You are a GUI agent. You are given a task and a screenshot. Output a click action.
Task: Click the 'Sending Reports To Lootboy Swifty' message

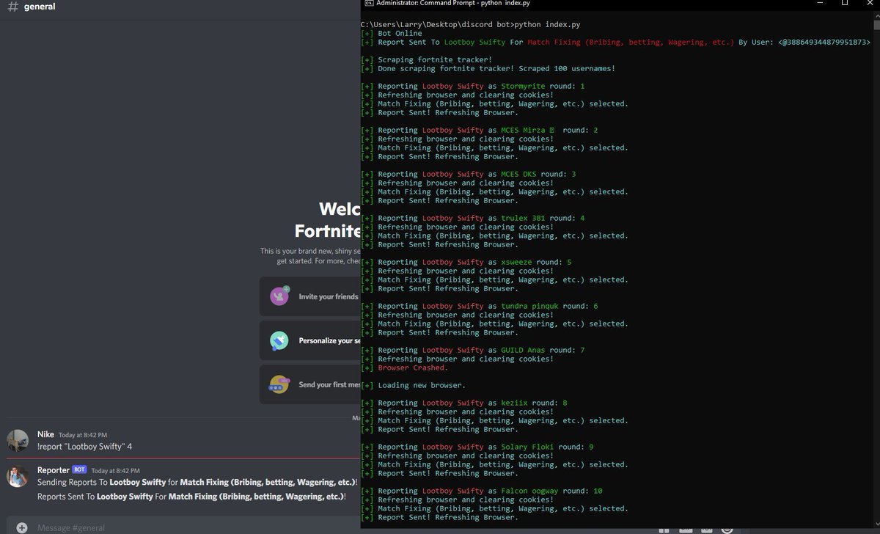(x=197, y=483)
